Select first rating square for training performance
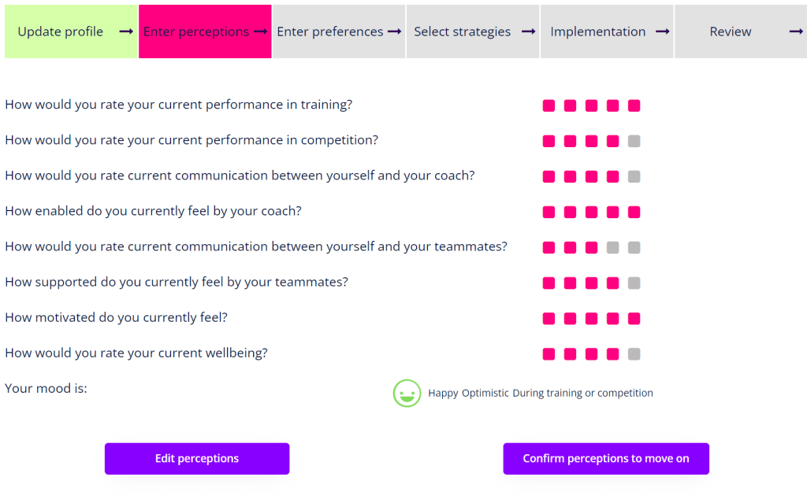Image resolution: width=807 pixels, height=503 pixels. click(549, 106)
